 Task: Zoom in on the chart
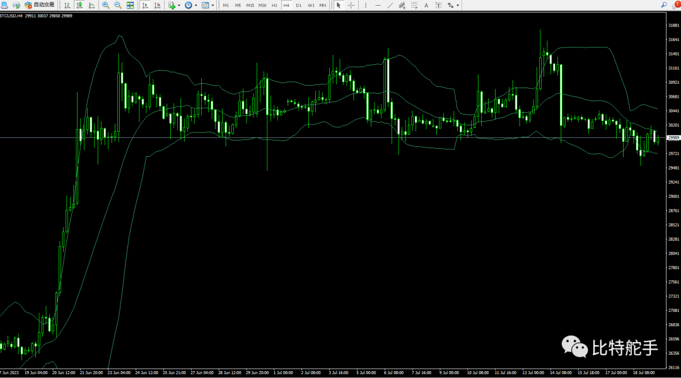[105, 5]
